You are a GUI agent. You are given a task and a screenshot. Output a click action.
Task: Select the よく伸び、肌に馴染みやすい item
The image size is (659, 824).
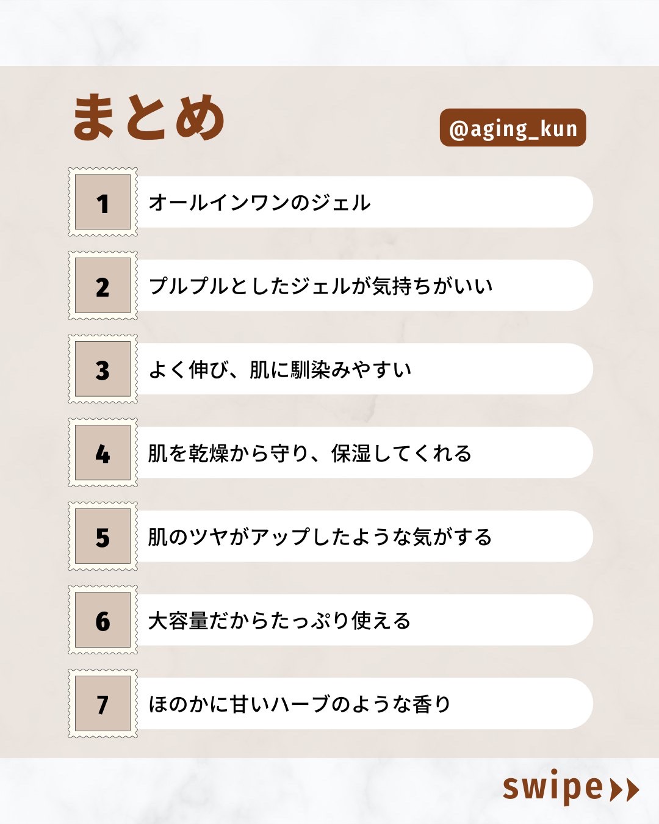tap(364, 369)
